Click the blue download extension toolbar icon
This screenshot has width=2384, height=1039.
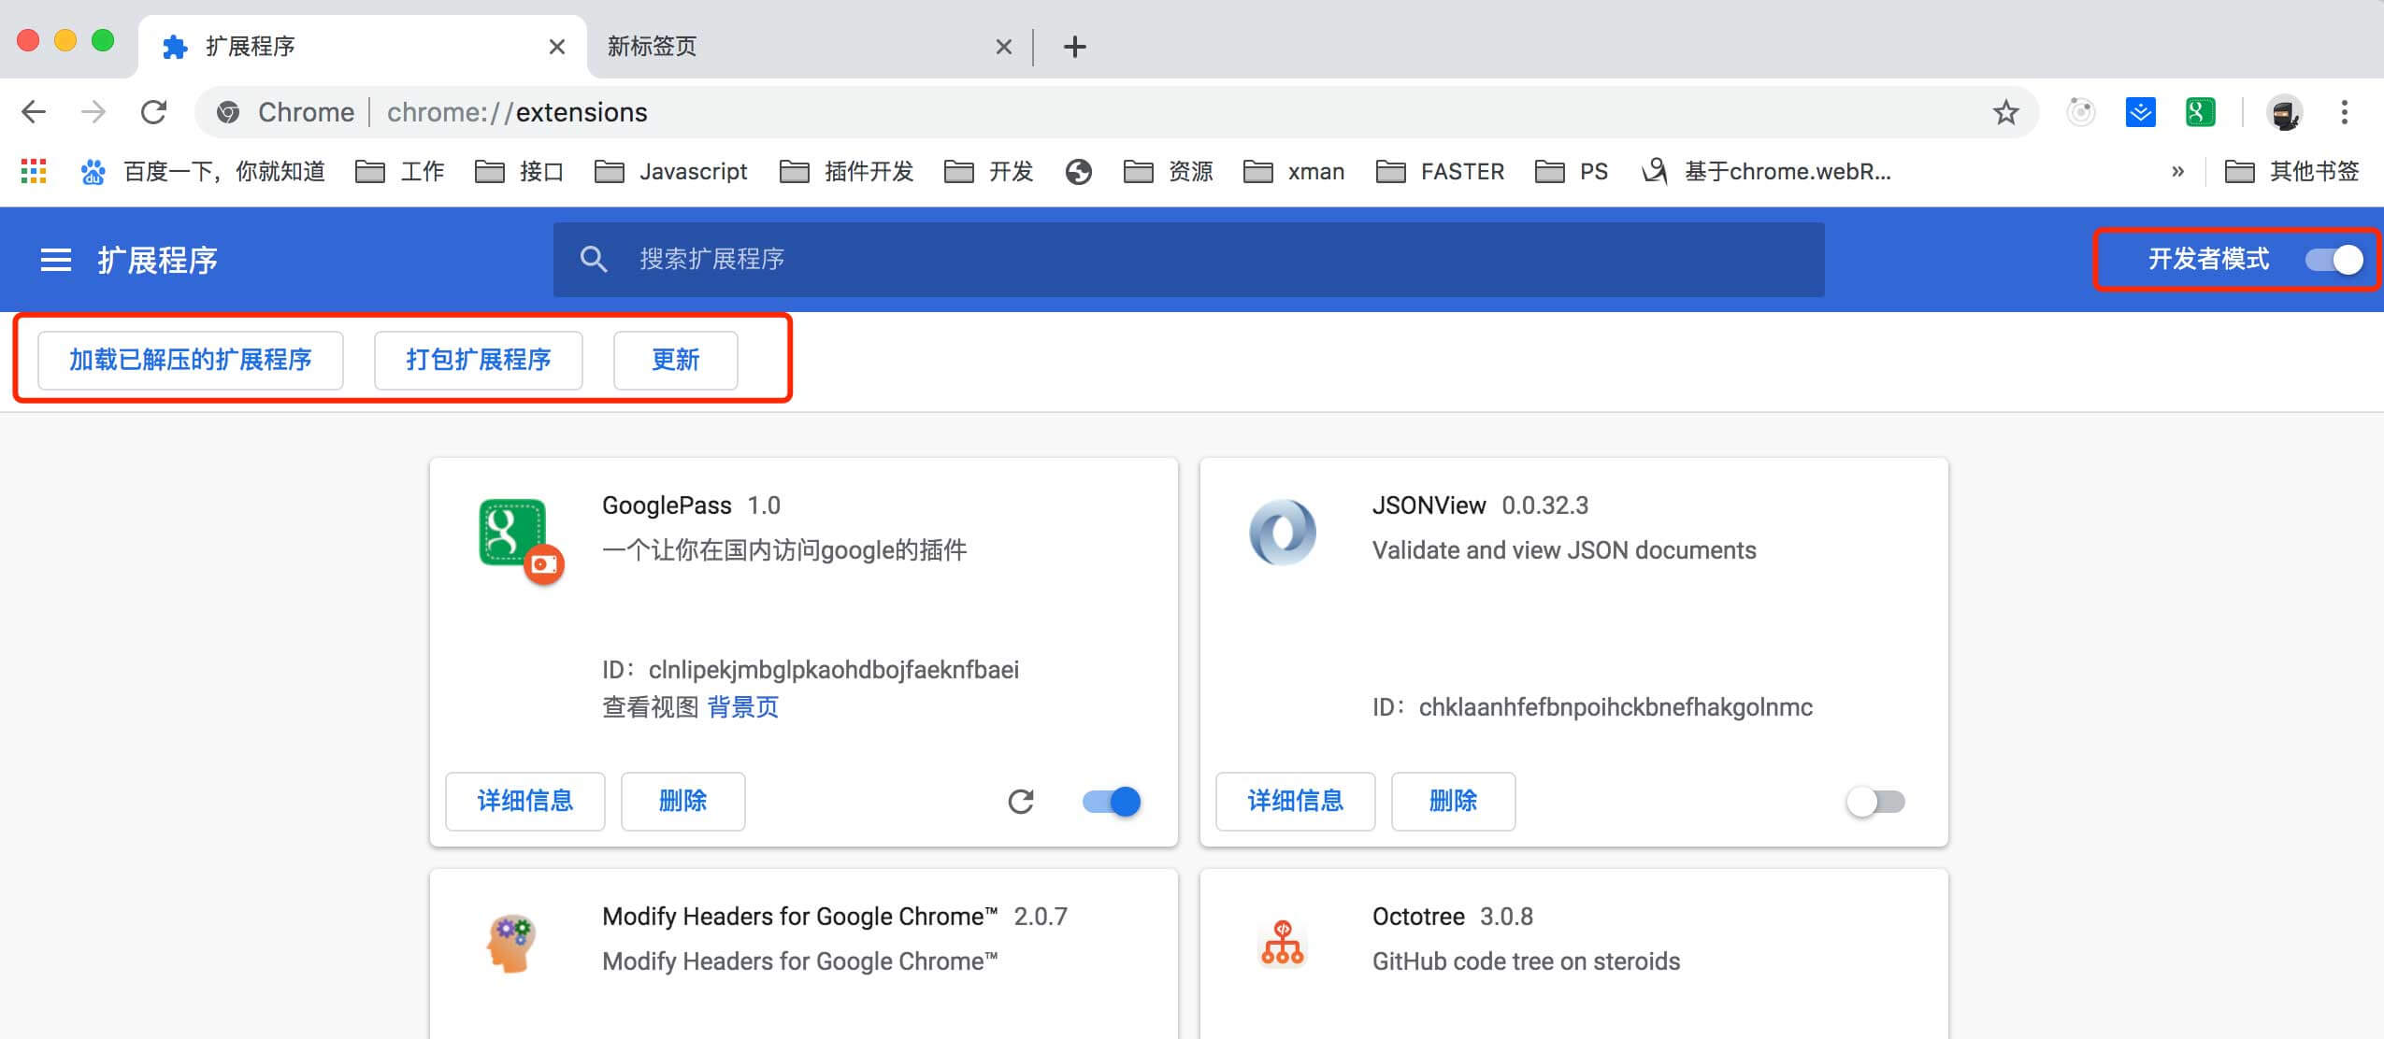tap(2140, 112)
